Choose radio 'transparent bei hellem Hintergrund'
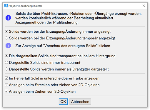Image resolution: width=150 pixels, height=110 pixels. coord(6,56)
